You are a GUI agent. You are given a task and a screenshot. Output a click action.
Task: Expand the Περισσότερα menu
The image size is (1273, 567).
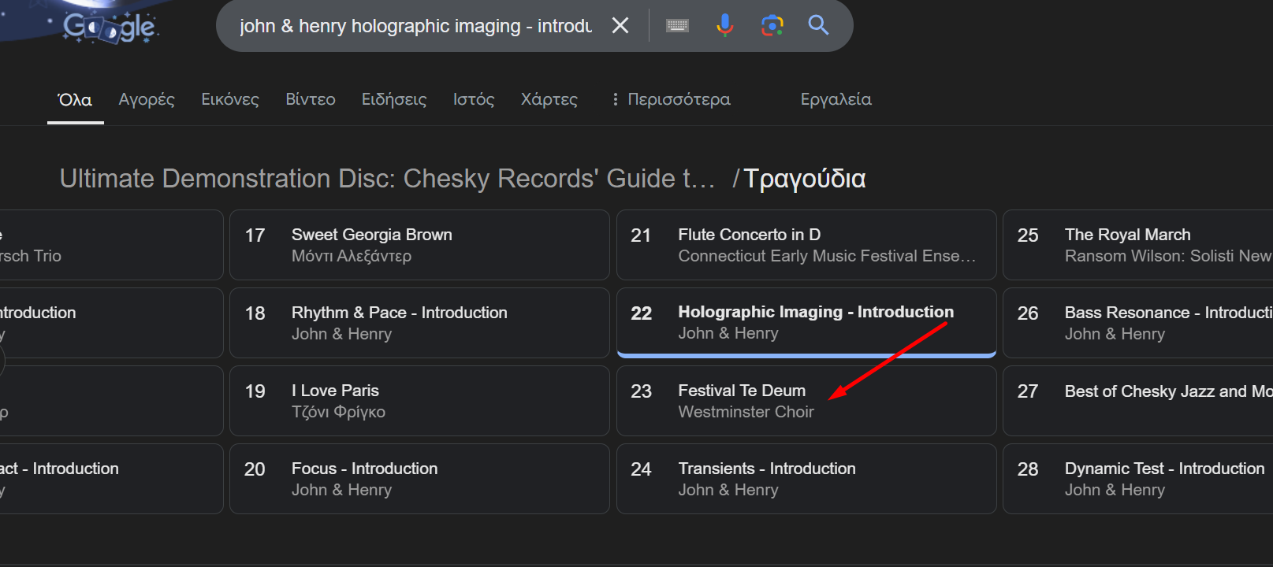(671, 100)
